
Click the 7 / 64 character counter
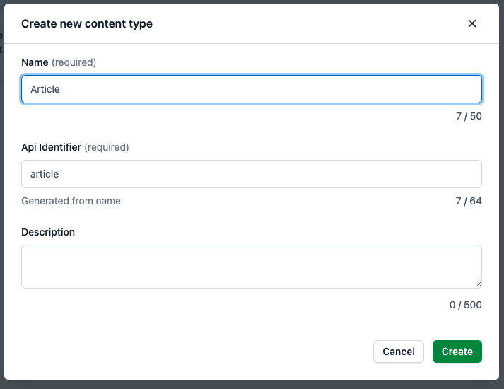click(469, 201)
